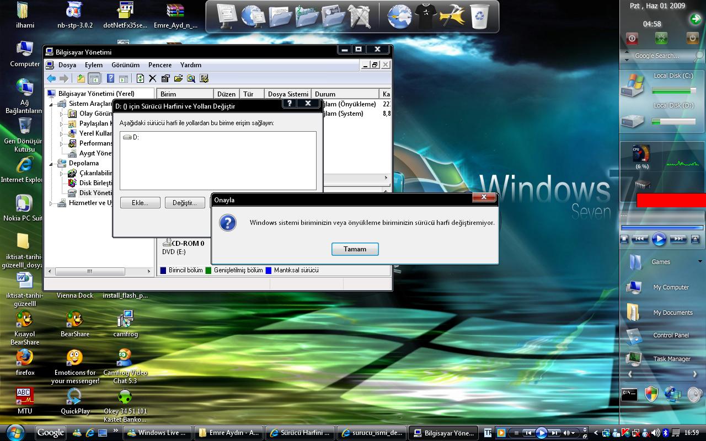Open My Documents sidebar shortcut
The image size is (706, 441).
659,313
